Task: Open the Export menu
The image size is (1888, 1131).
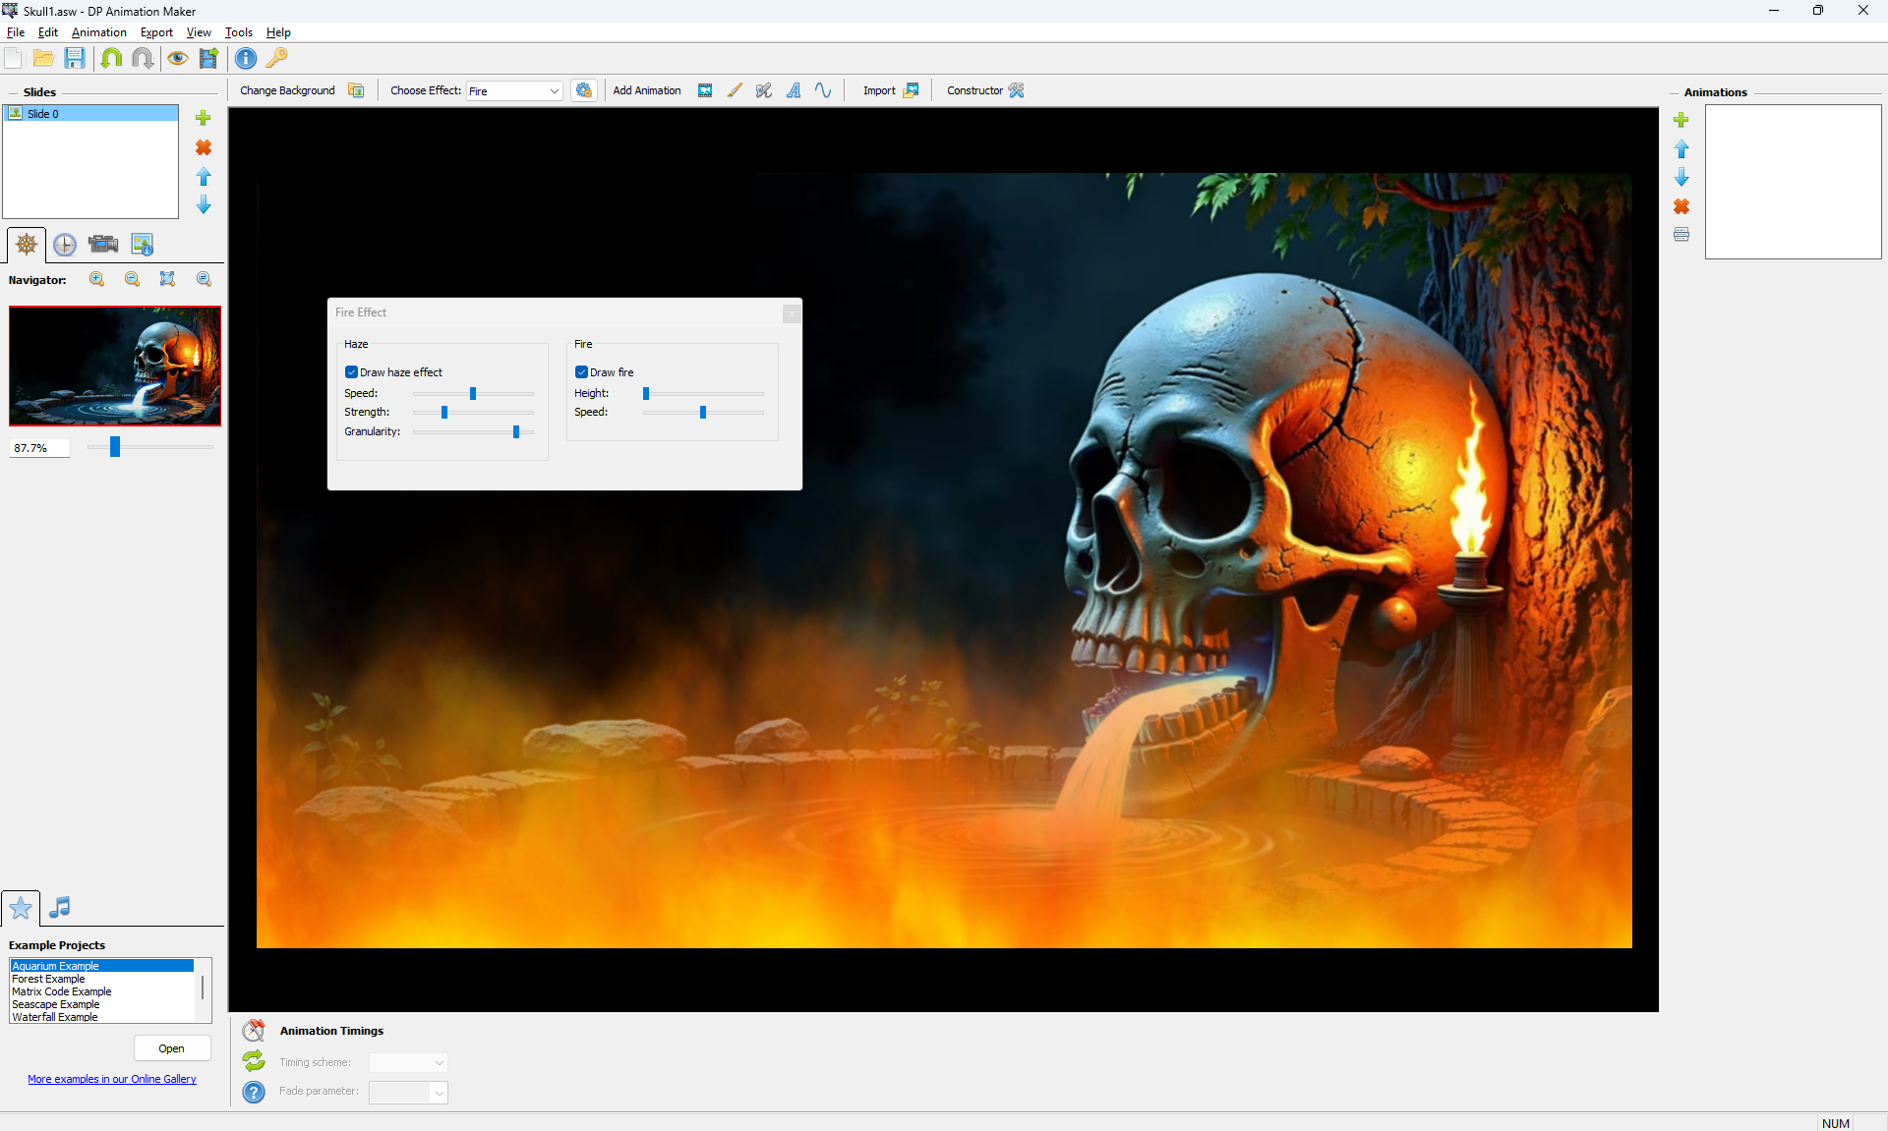Action: pyautogui.click(x=156, y=32)
